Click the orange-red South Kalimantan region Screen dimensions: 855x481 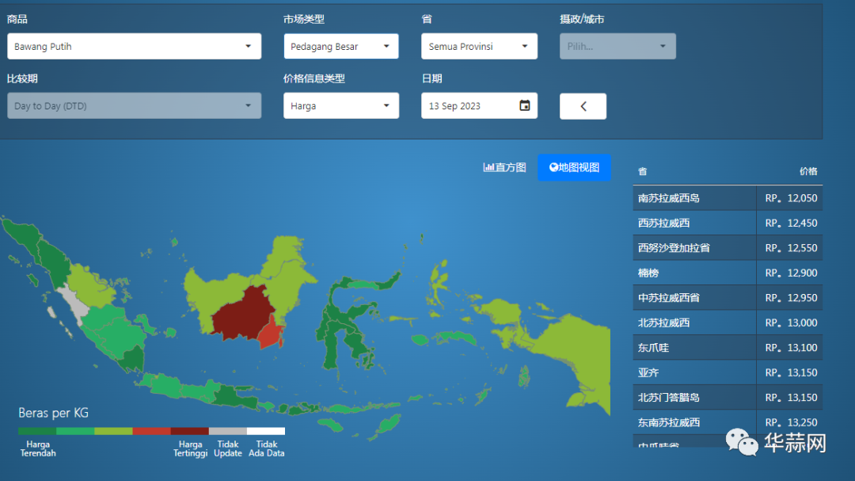[270, 333]
